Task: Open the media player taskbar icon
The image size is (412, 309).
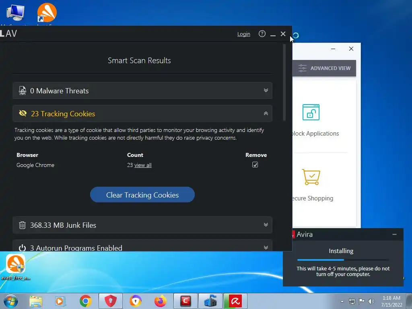Action: click(x=60, y=301)
